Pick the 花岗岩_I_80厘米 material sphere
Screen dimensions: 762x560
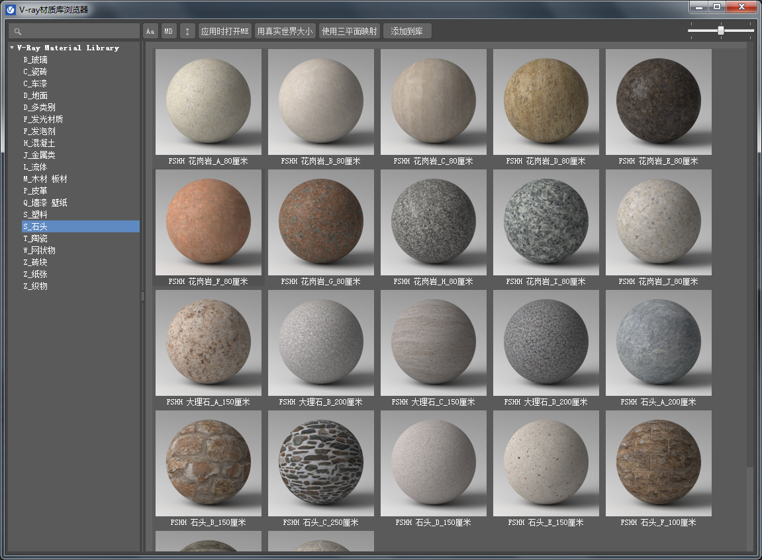tap(546, 222)
